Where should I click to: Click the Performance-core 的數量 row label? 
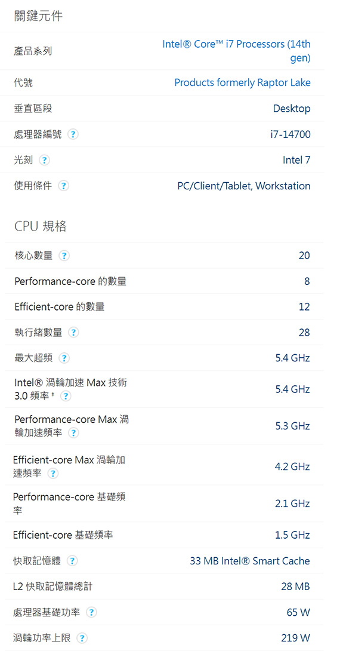coord(70,281)
